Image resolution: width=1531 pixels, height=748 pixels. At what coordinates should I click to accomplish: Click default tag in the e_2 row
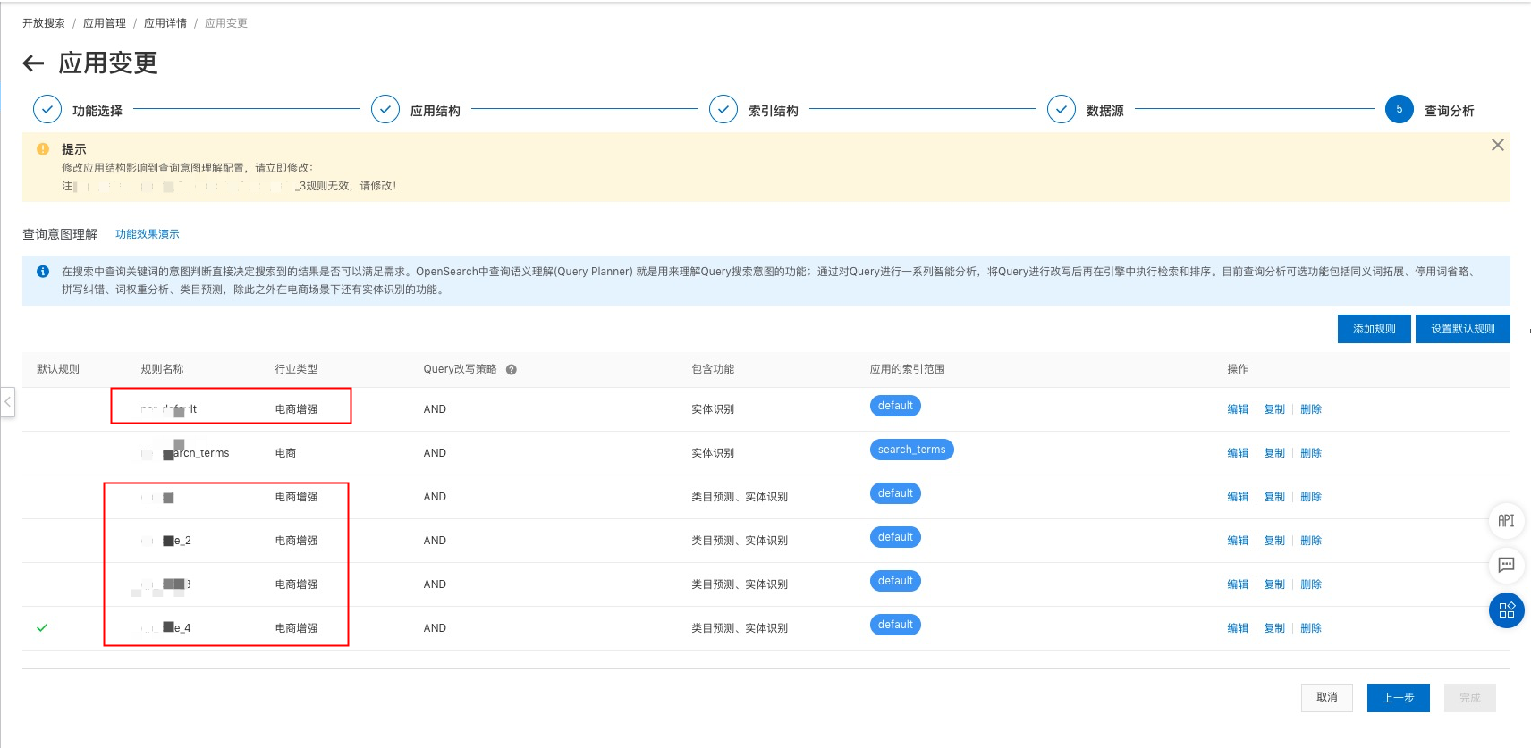tap(895, 537)
